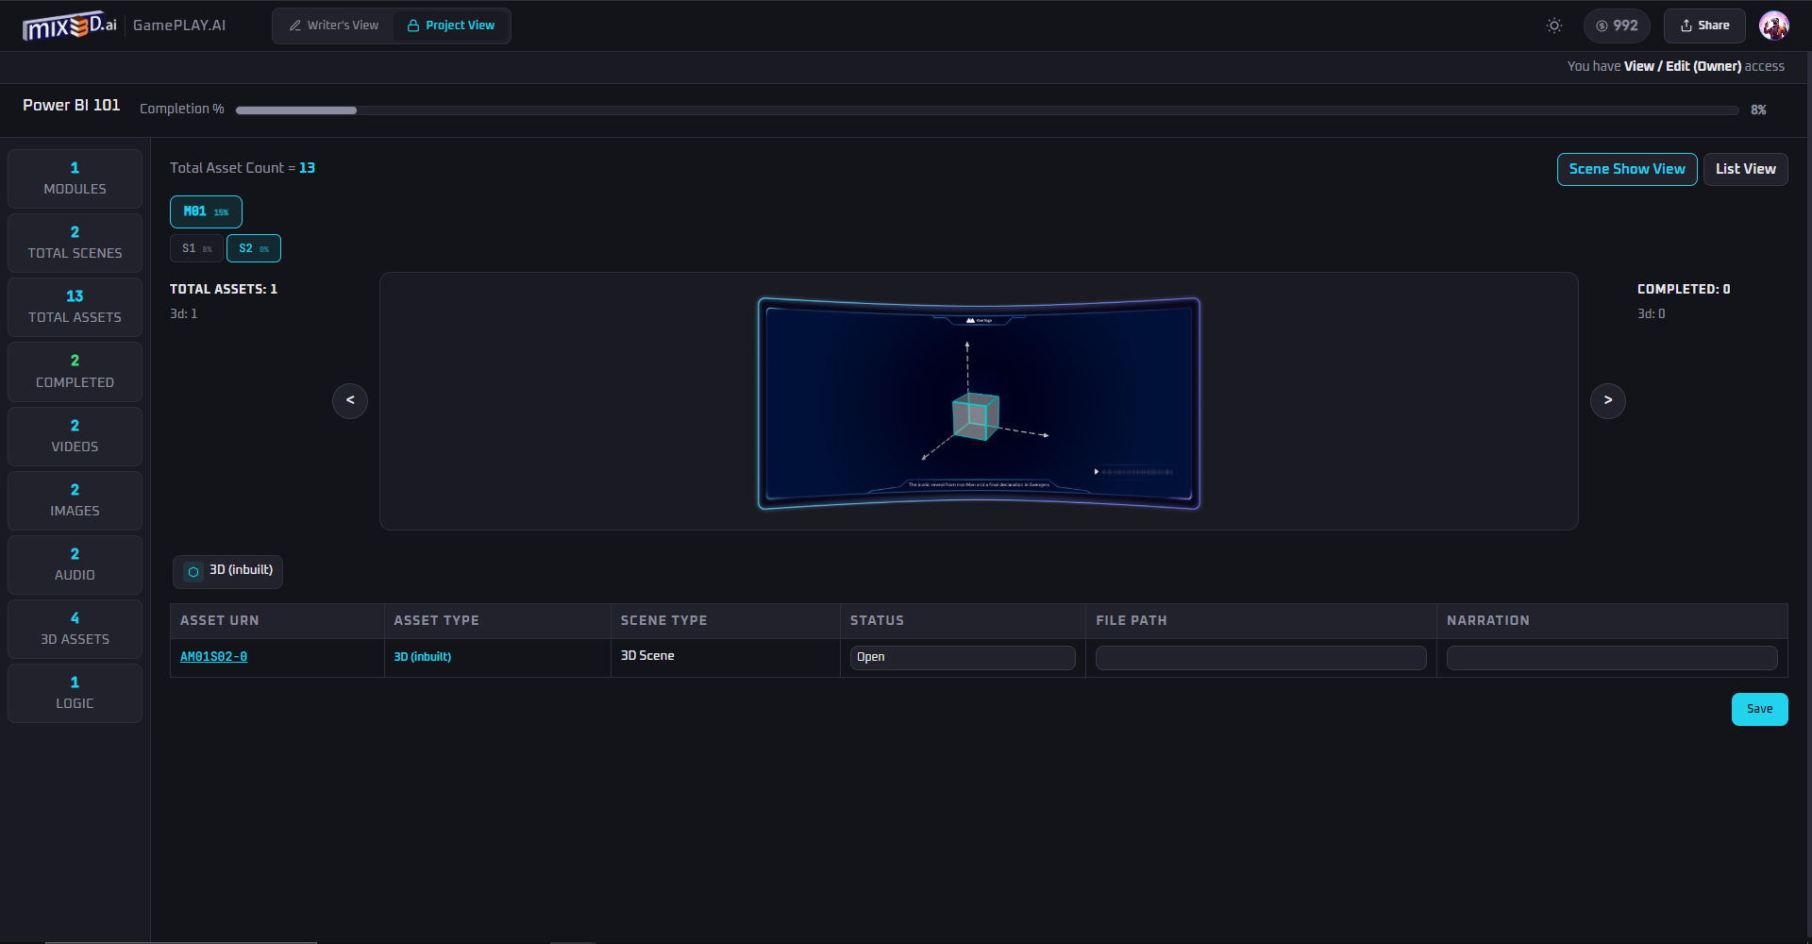Switch to Project View

tap(451, 25)
